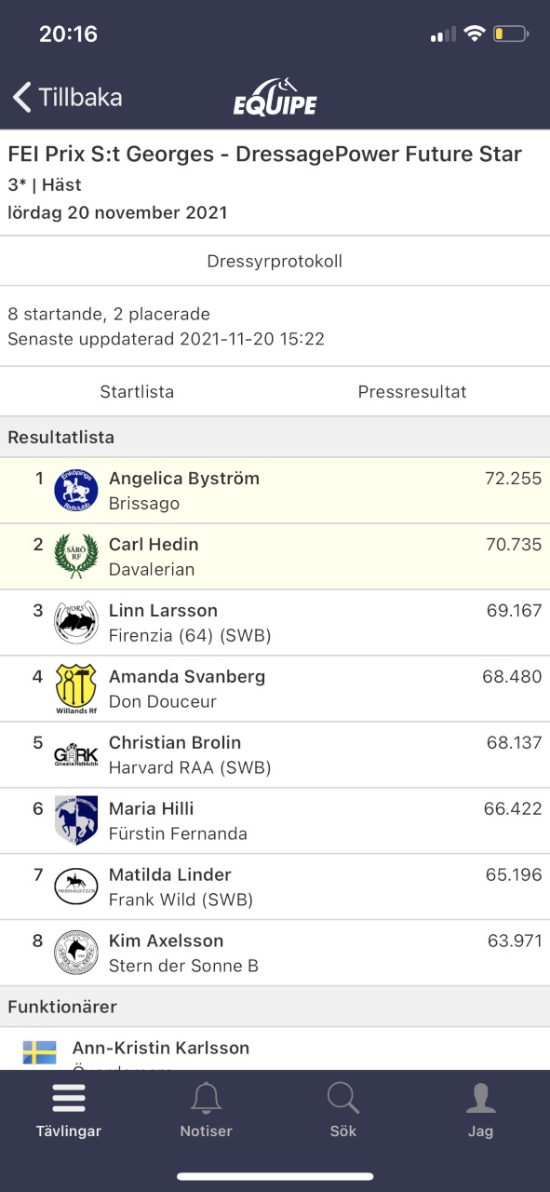Open the Jag profile icon
550x1192 pixels.
pyautogui.click(x=480, y=1099)
